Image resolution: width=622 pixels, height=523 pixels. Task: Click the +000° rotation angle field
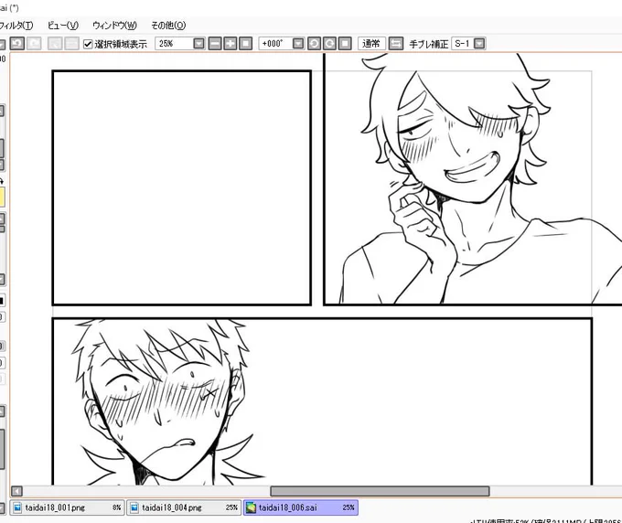[275, 44]
